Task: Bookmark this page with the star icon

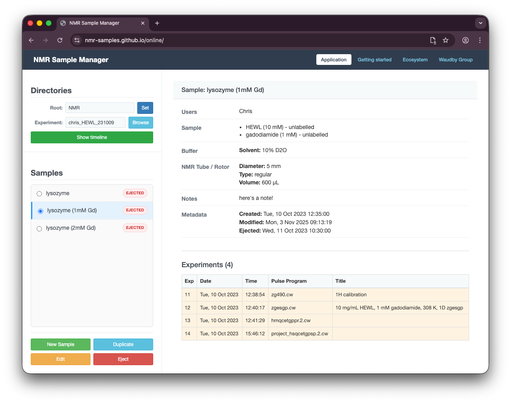Action: point(446,40)
